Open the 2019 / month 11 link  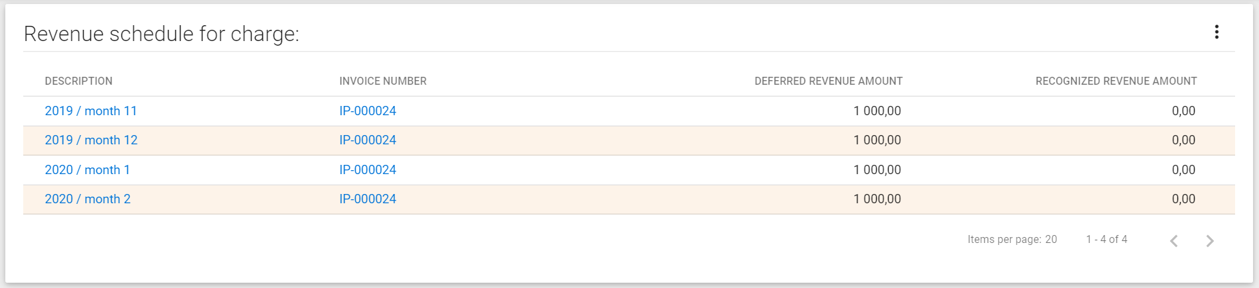tap(91, 111)
